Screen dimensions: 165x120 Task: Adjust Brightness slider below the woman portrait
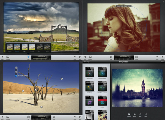124,58
